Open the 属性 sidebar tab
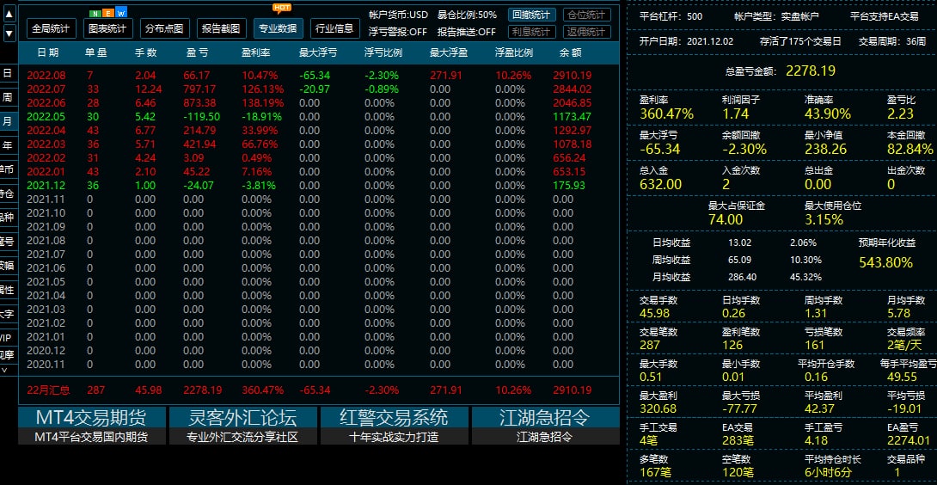 point(7,290)
